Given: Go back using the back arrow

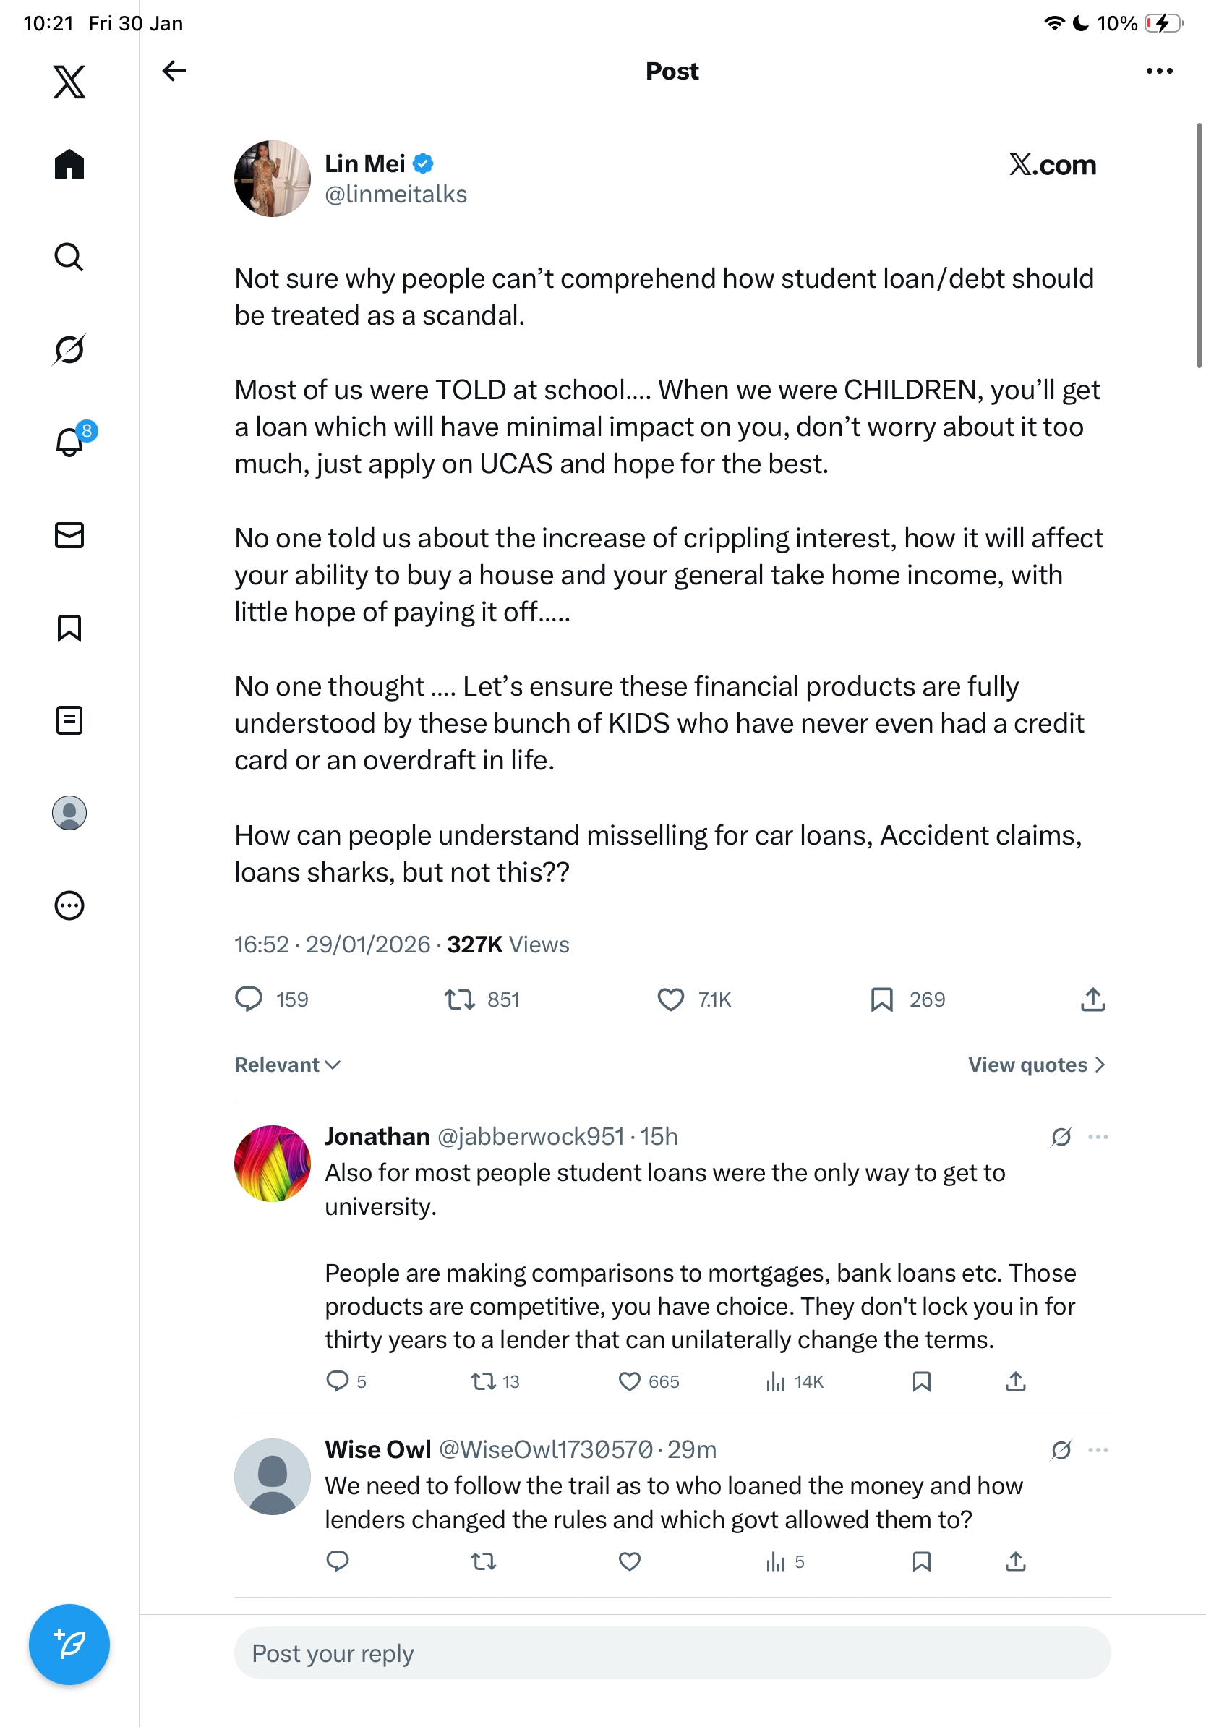Looking at the screenshot, I should click(x=174, y=71).
